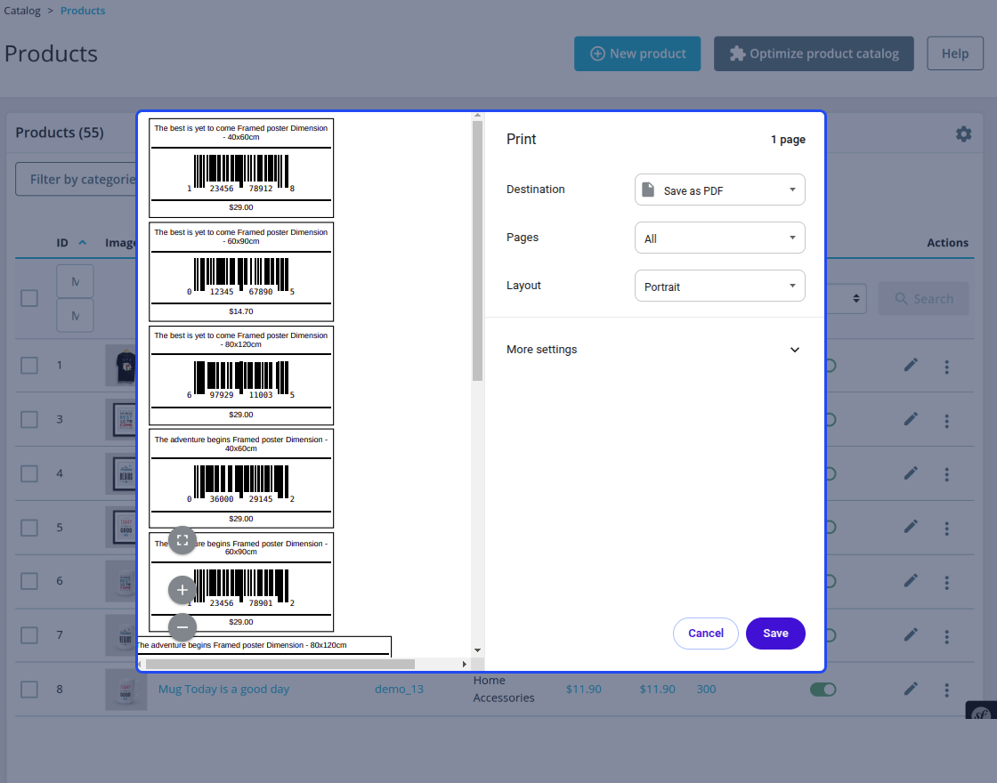Screen dimensions: 997x783
Task: Click the Help button
Action: 955,53
